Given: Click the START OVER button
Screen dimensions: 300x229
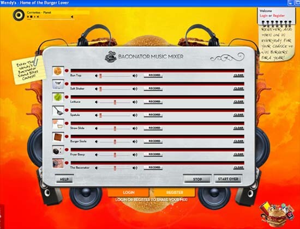Looking at the screenshot, I should pyautogui.click(x=228, y=179).
